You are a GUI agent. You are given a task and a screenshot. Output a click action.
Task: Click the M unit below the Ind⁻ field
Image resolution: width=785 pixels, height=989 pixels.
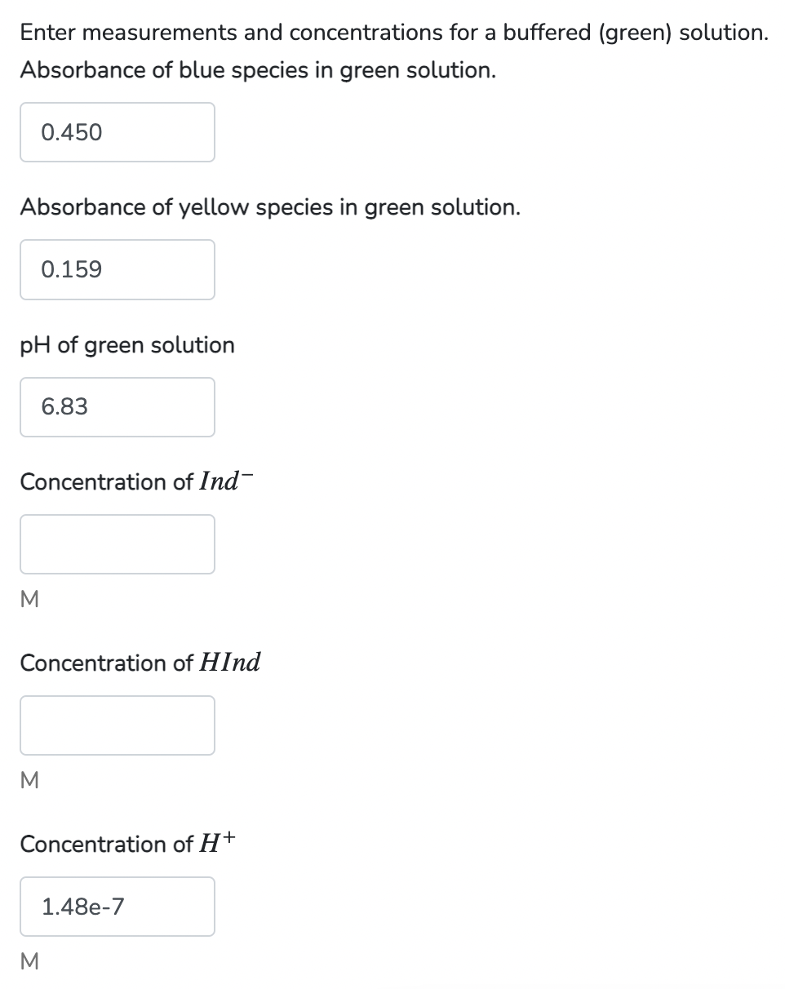click(29, 601)
